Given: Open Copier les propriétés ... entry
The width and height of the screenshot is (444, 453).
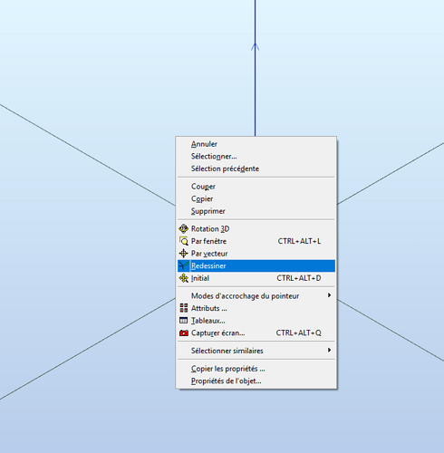Looking at the screenshot, I should (x=256, y=369).
